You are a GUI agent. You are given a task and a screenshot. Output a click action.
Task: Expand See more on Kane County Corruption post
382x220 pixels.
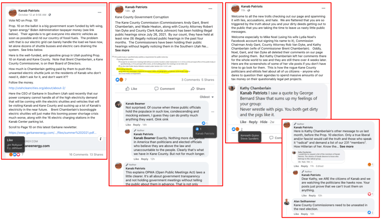(122, 50)
